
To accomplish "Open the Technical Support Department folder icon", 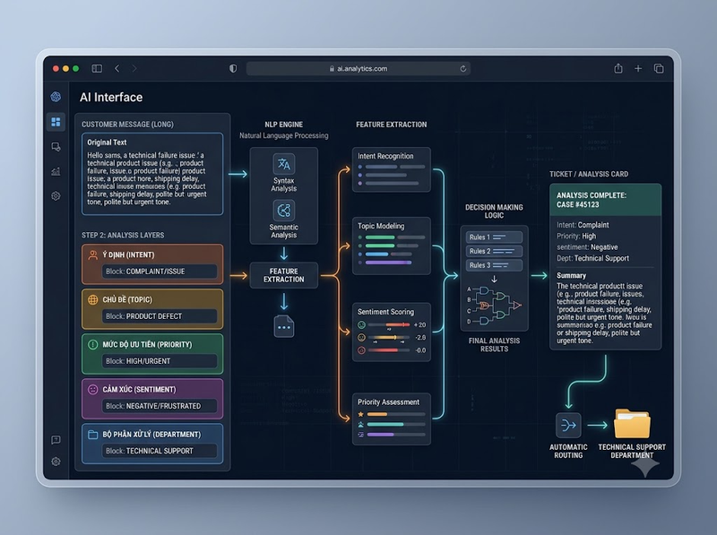I will click(x=632, y=424).
